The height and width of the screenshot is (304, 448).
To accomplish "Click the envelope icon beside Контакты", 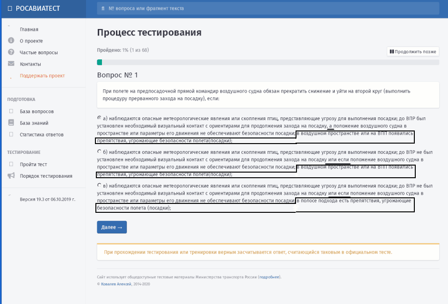I will (11, 64).
